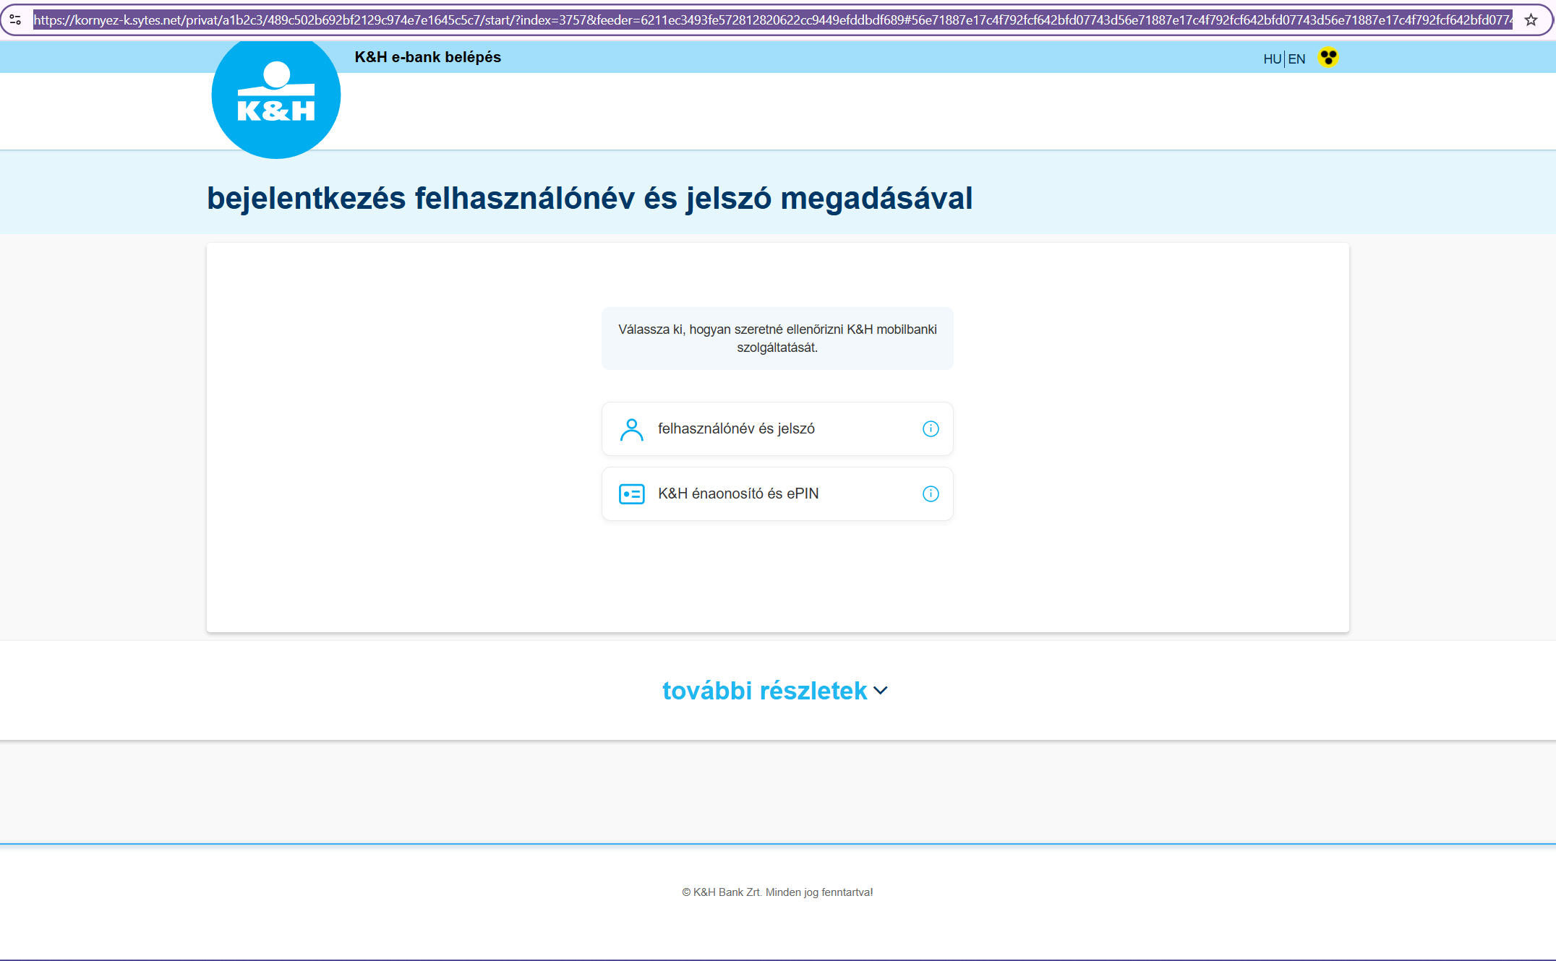The height and width of the screenshot is (961, 1556).
Task: Switch language to HU
Action: pos(1272,59)
